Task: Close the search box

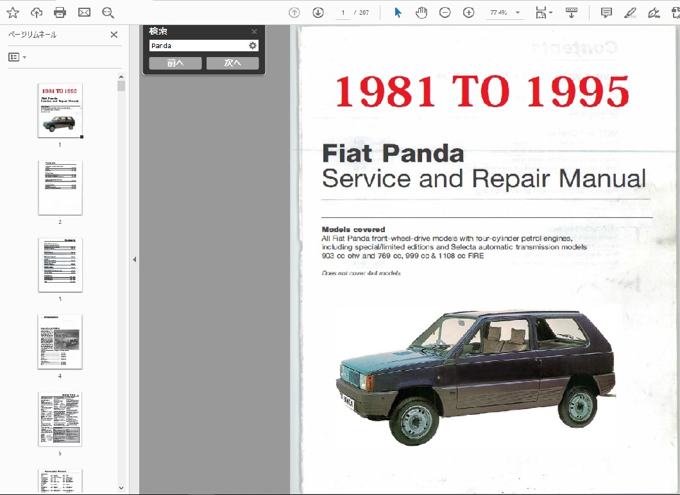Action: click(x=254, y=31)
